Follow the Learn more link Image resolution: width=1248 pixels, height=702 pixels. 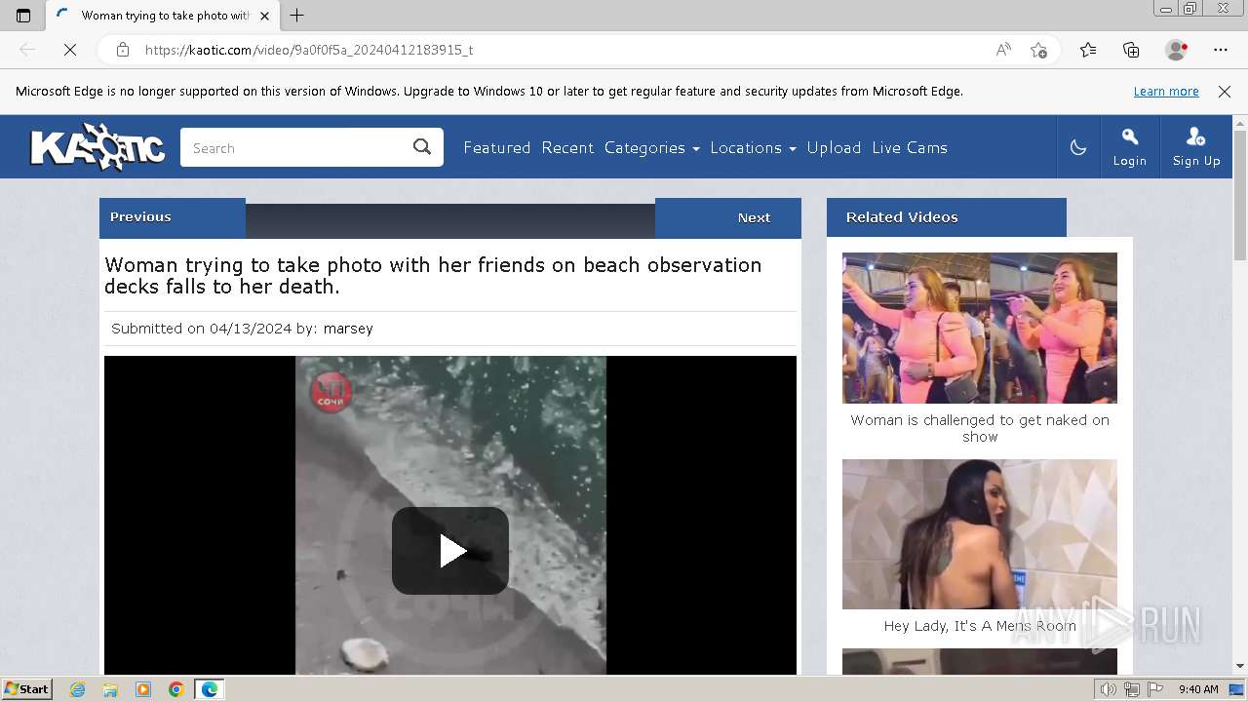[x=1166, y=92]
